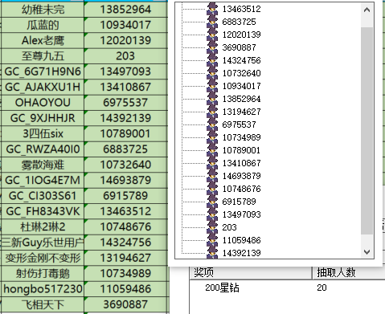385x314 pixels.
Task: Select spreadsheet cell 14392139
Action: click(125, 118)
